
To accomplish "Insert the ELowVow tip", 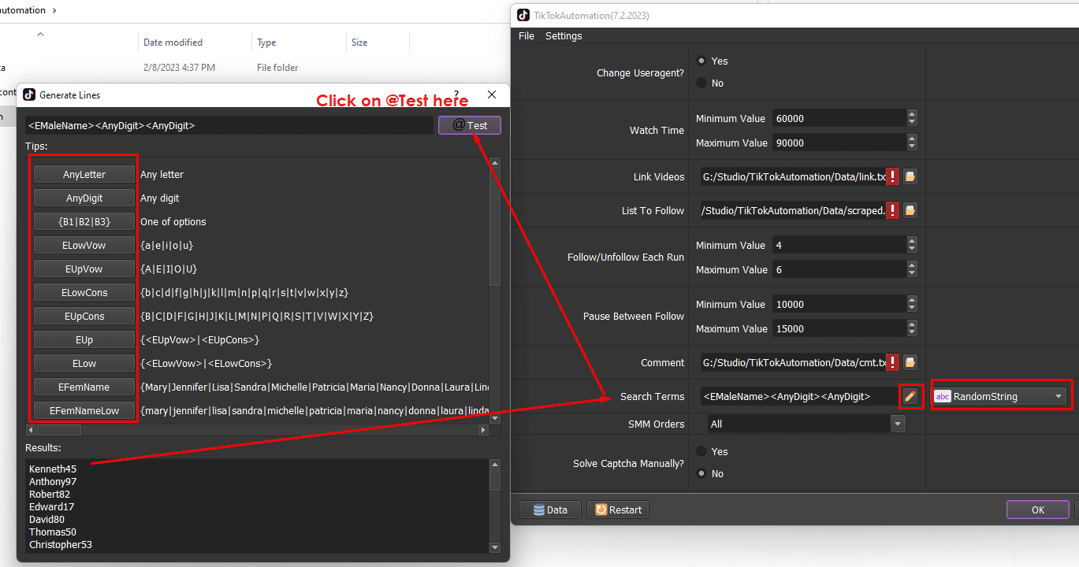I will coord(84,246).
